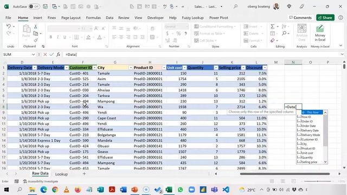Viewport: 347px width, 195px height.
Task: Select cell containing 'Cape Coast'
Action: click(x=115, y=118)
